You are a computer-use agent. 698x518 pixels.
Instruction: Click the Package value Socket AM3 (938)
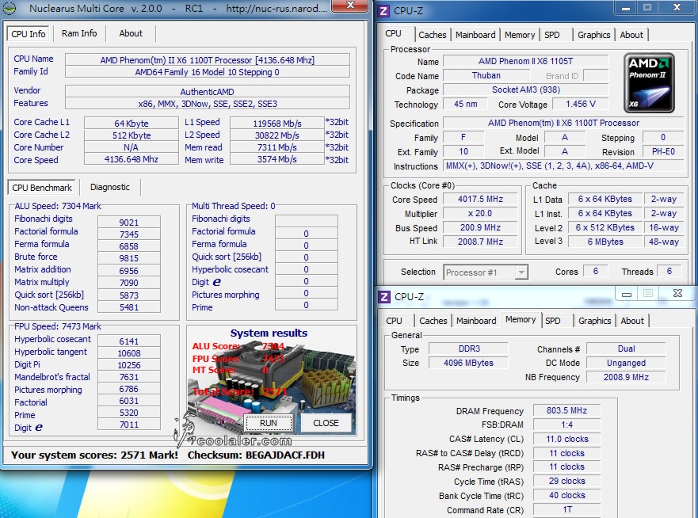pos(526,90)
